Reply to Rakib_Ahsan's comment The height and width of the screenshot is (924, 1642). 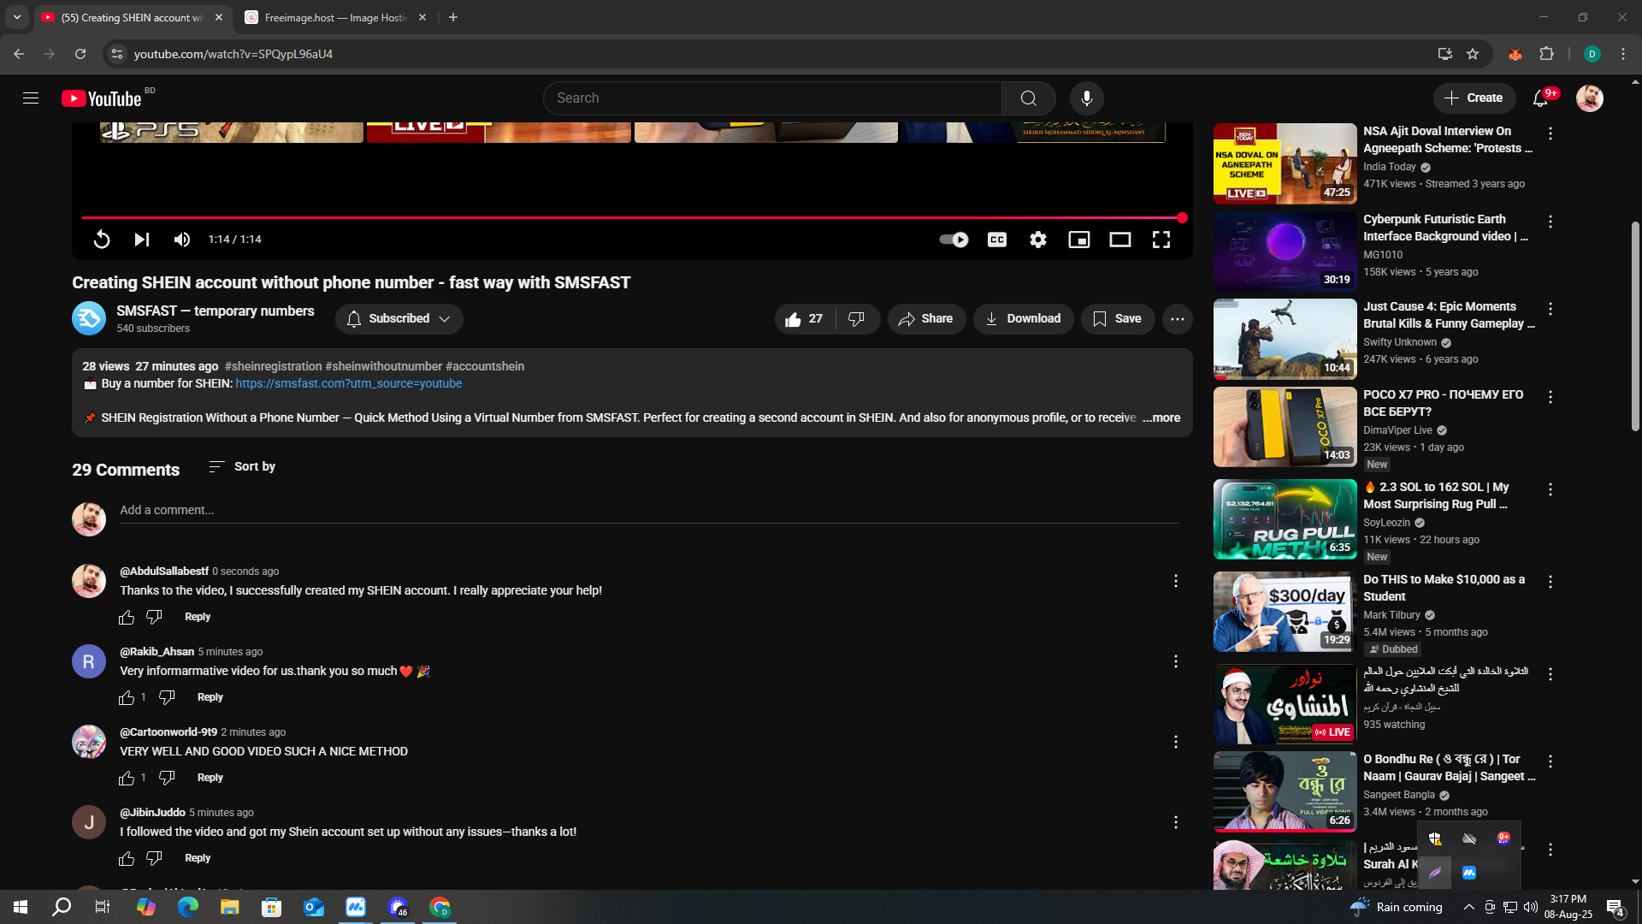[x=210, y=698]
